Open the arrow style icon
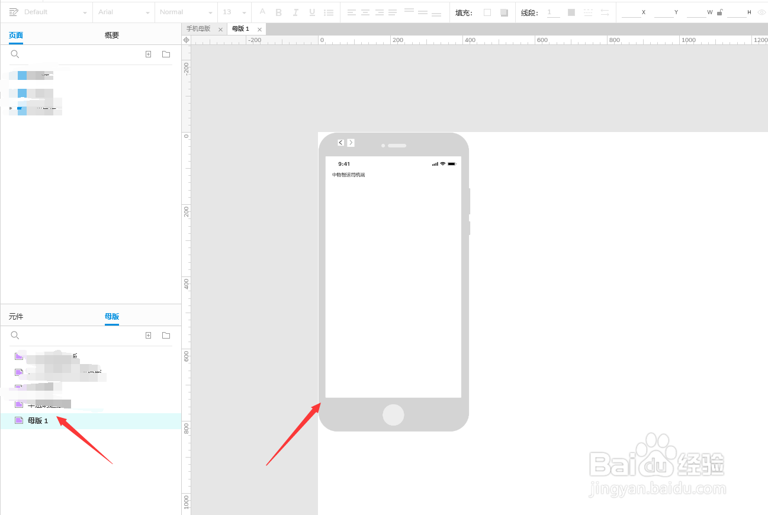The height and width of the screenshot is (515, 768). click(605, 12)
